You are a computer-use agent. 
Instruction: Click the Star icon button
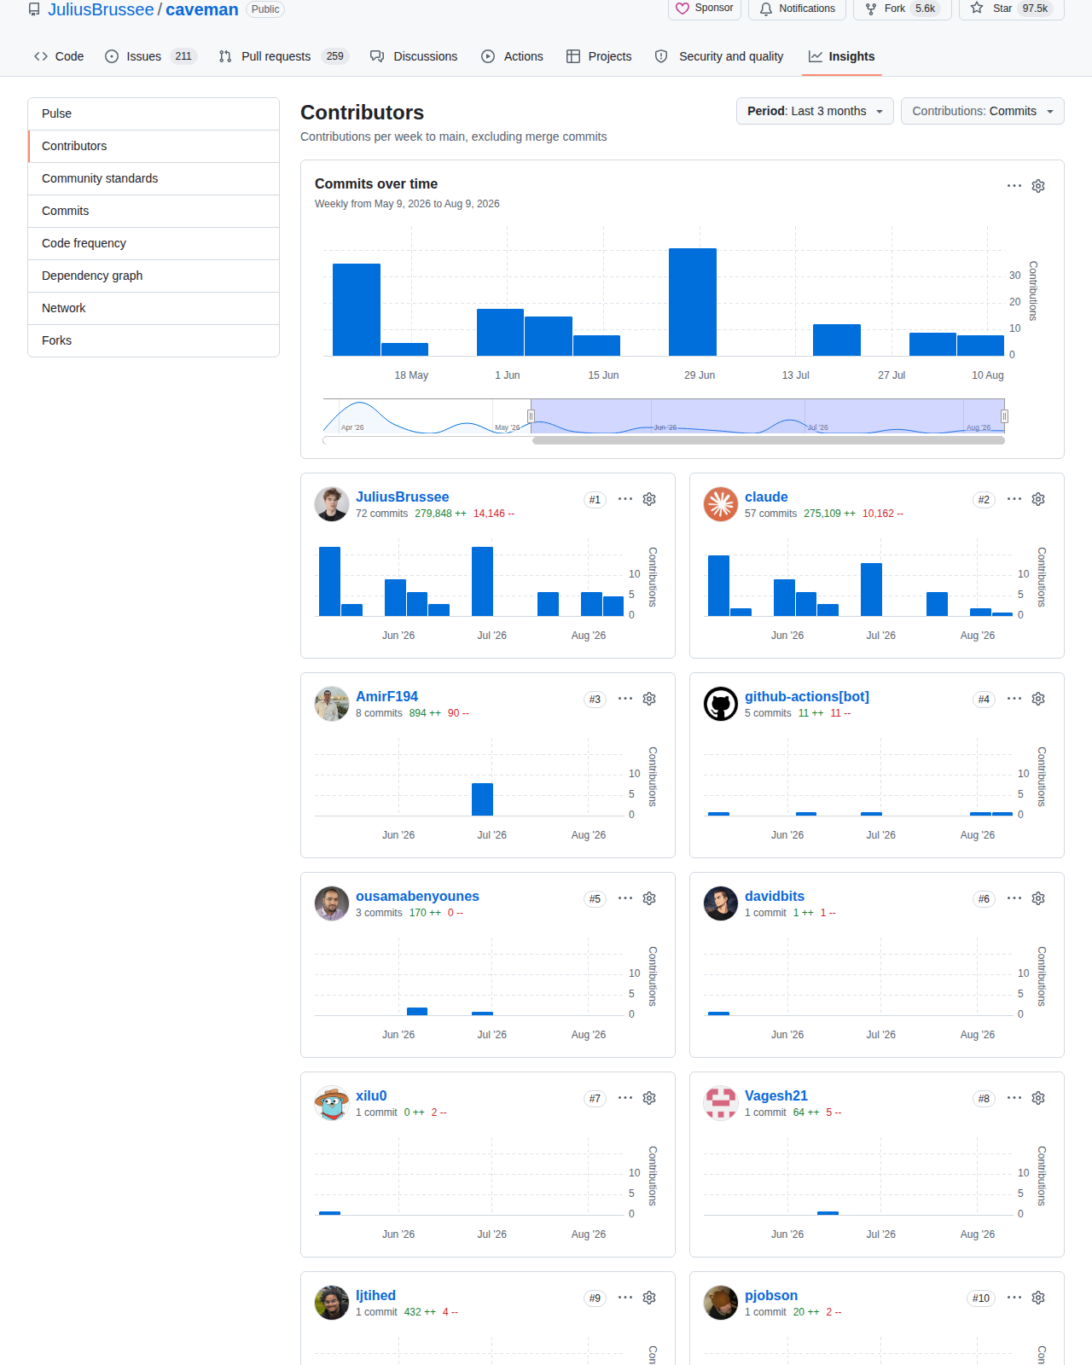1012,9
